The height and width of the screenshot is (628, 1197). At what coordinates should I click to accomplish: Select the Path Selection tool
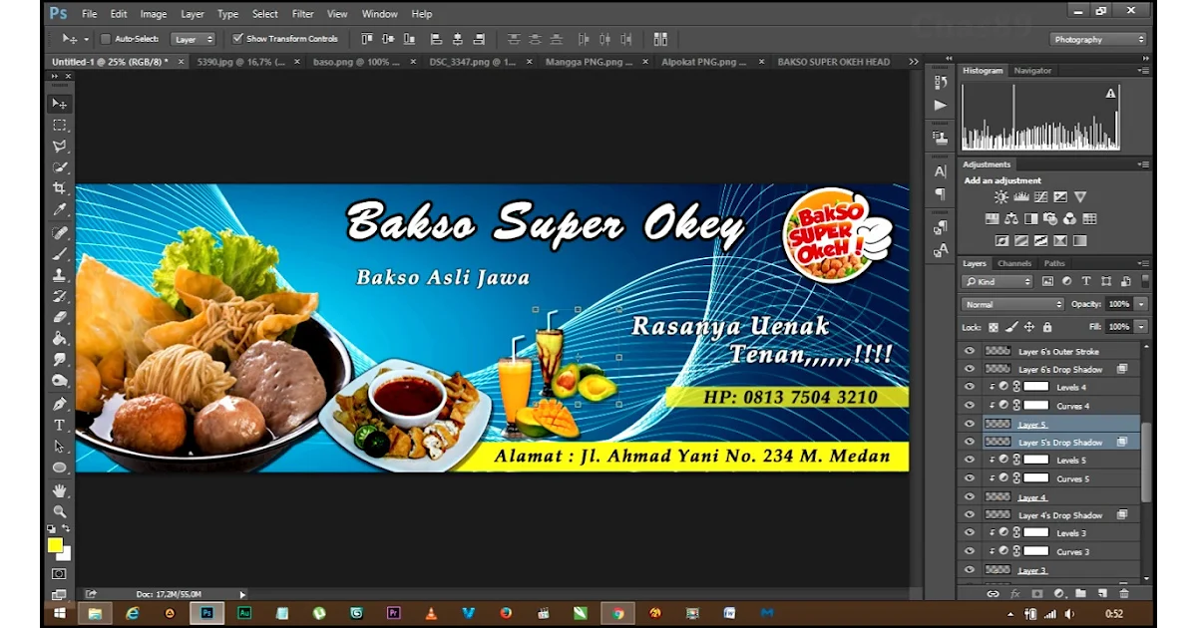tap(60, 446)
